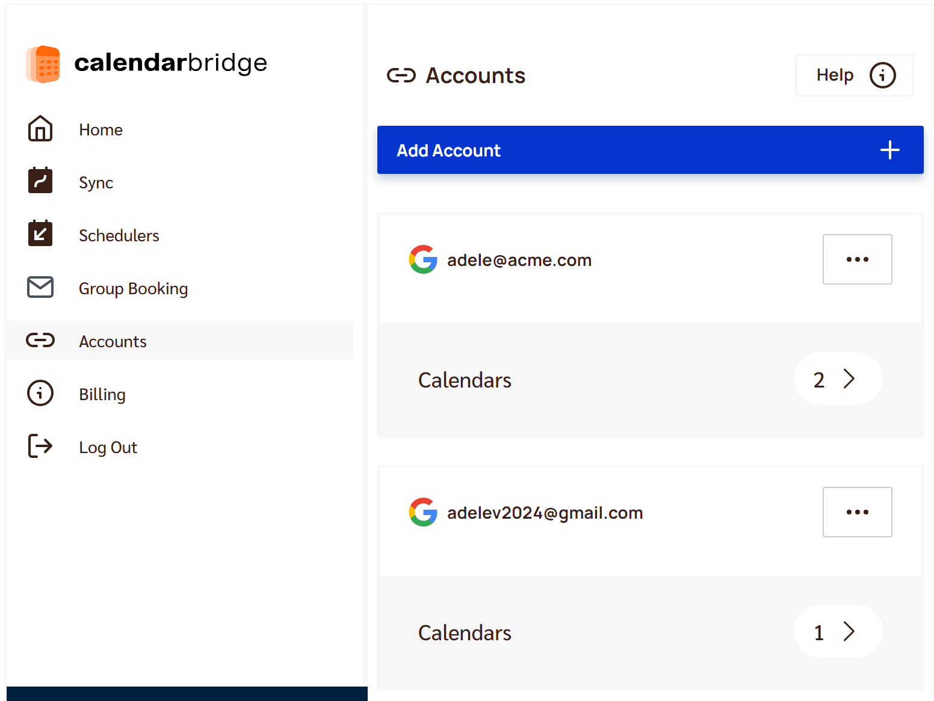
Task: Click the link icon beside Accounts heading
Action: click(x=401, y=75)
